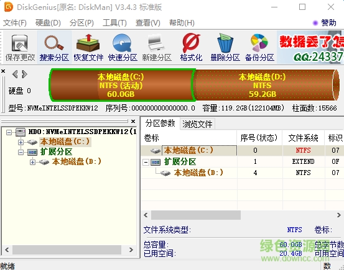Viewport: 344px width, 270px height.
Task: Select the HD0:NVMeINTELSSDPEKKW12 tree root
Action: [x=83, y=132]
